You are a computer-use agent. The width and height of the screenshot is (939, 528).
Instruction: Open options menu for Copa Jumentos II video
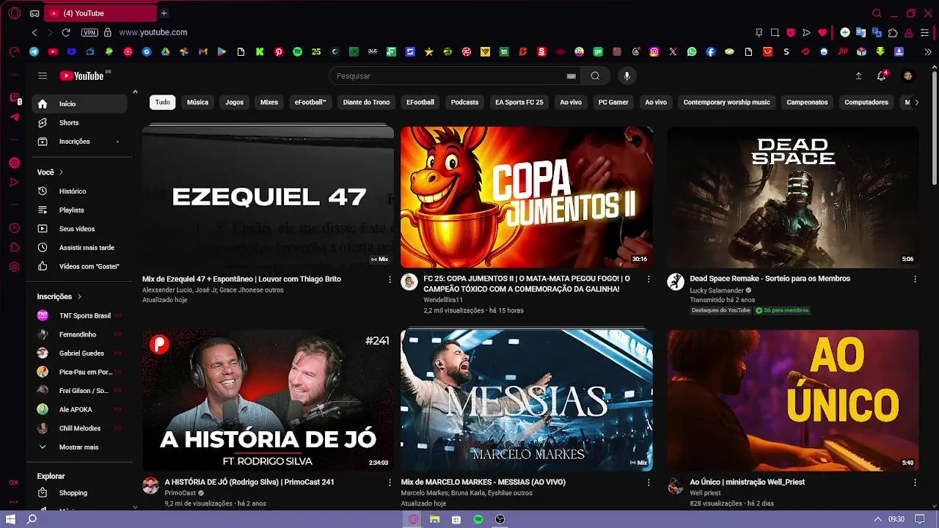click(x=648, y=279)
